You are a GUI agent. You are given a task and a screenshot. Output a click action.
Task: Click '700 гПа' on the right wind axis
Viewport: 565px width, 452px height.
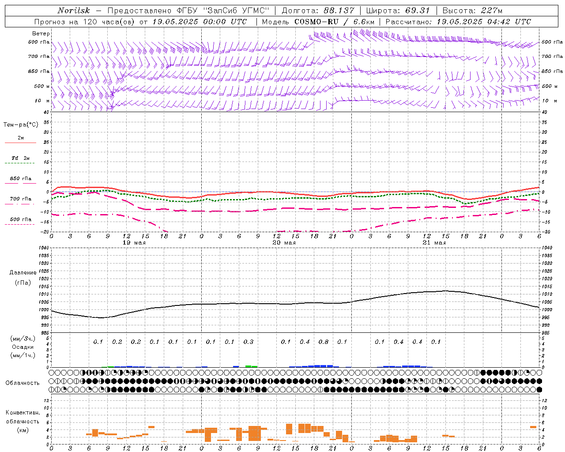pos(552,56)
